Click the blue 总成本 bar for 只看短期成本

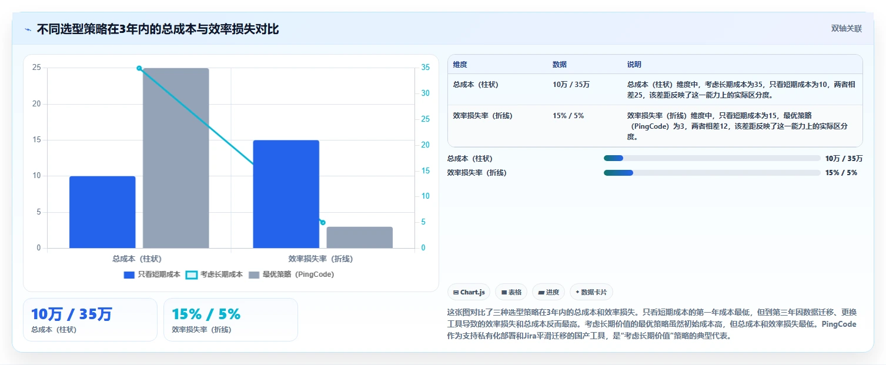click(102, 212)
